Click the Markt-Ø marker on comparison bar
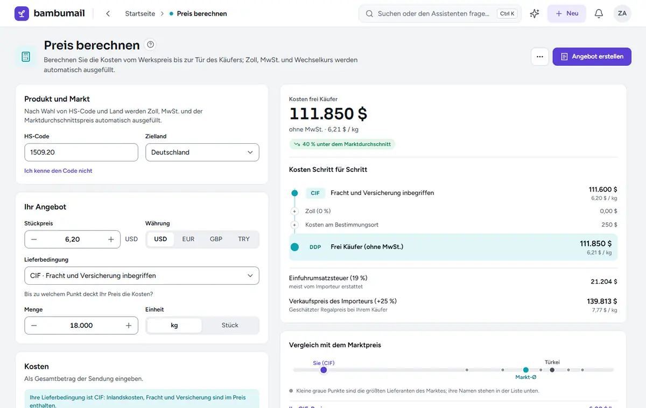646x408 pixels. coord(526,370)
